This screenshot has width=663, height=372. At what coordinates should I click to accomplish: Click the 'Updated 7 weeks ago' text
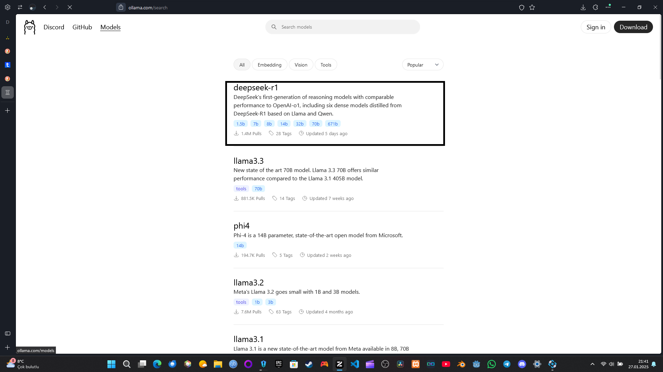click(x=332, y=198)
